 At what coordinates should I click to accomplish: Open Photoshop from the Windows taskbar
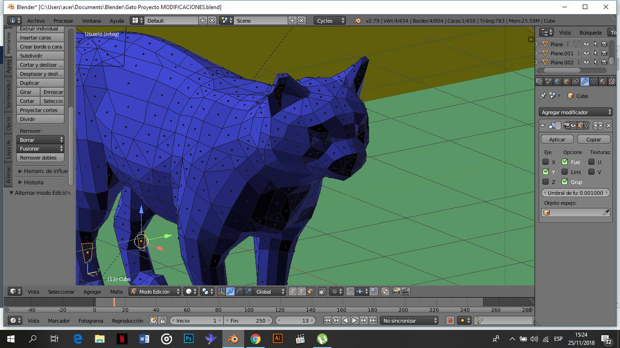pos(189,338)
